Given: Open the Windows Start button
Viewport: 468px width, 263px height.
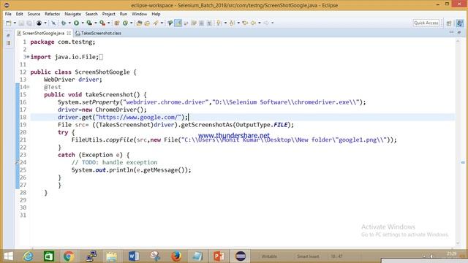Looking at the screenshot, I should coord(8,256).
